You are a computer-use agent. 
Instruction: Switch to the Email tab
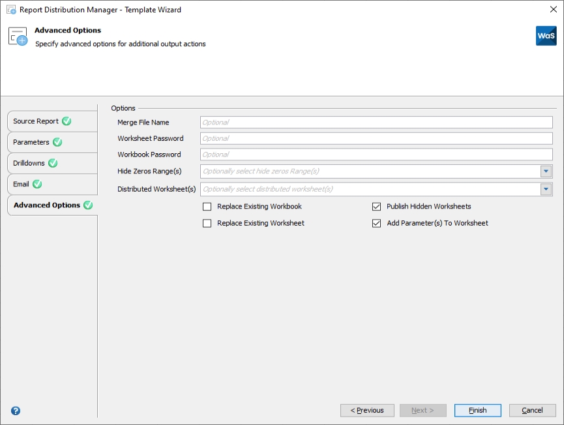coord(26,184)
